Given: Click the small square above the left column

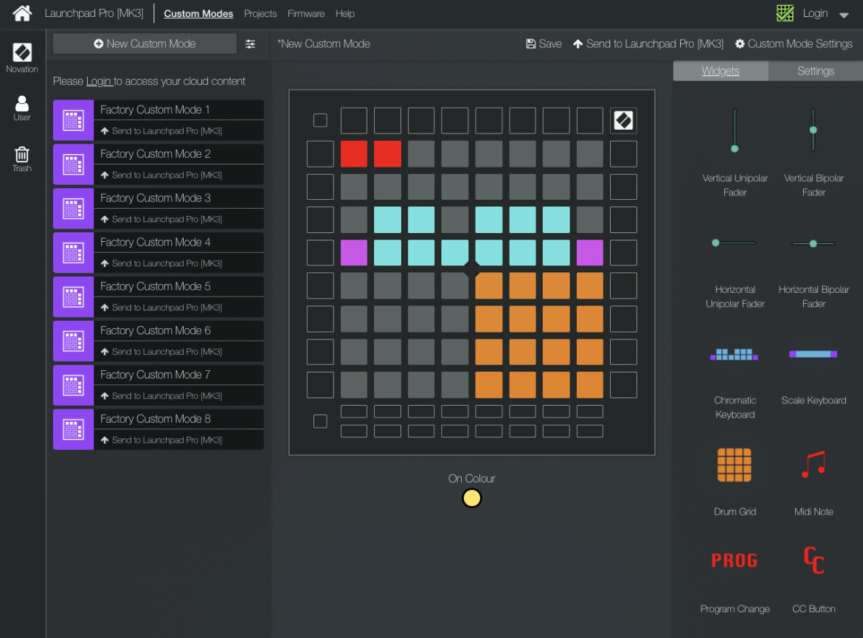Looking at the screenshot, I should tap(320, 120).
